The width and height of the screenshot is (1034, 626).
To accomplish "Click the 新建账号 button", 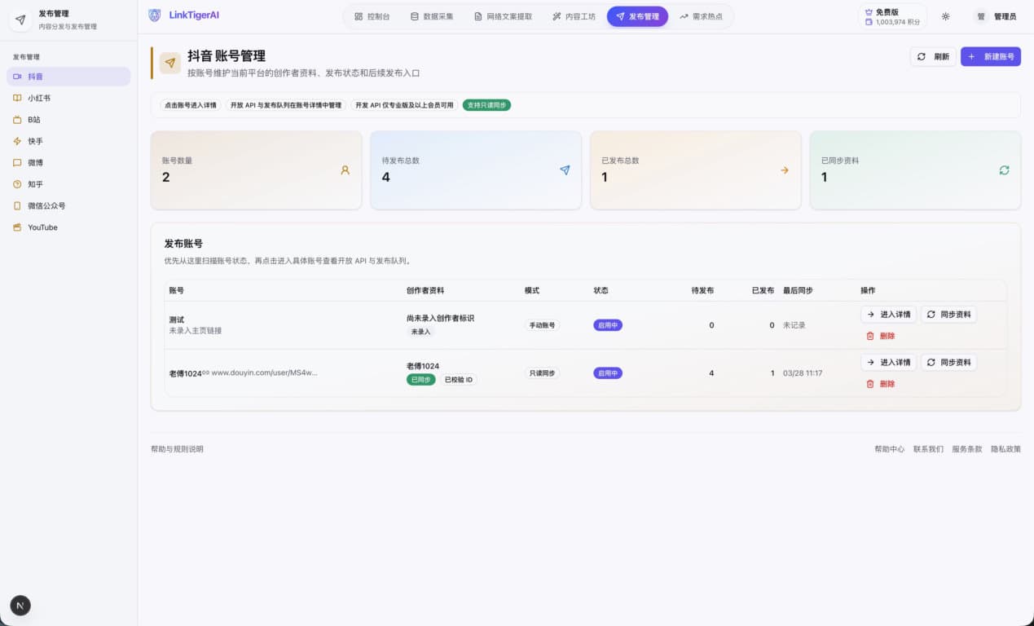I will coord(990,56).
